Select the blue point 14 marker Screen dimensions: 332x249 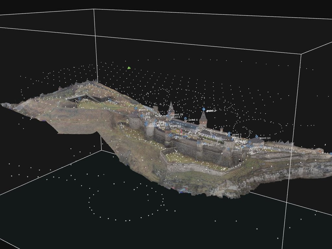[256, 136]
